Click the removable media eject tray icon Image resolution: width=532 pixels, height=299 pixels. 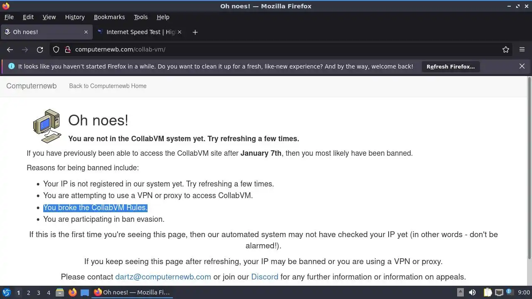pos(461,292)
